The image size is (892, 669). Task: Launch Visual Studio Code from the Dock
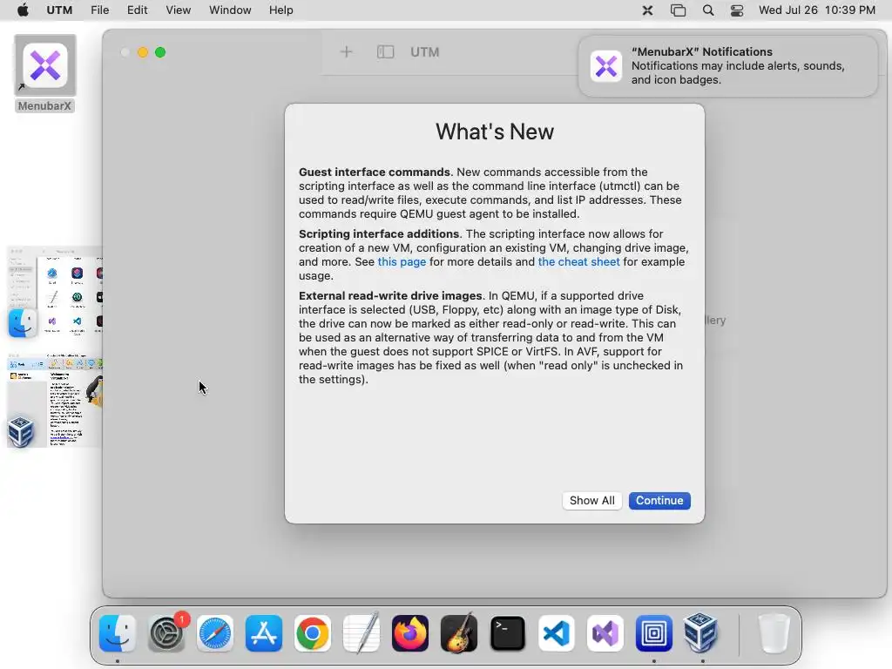tap(557, 633)
